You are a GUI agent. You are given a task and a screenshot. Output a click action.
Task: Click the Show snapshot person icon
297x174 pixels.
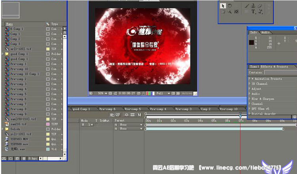pos(143,93)
